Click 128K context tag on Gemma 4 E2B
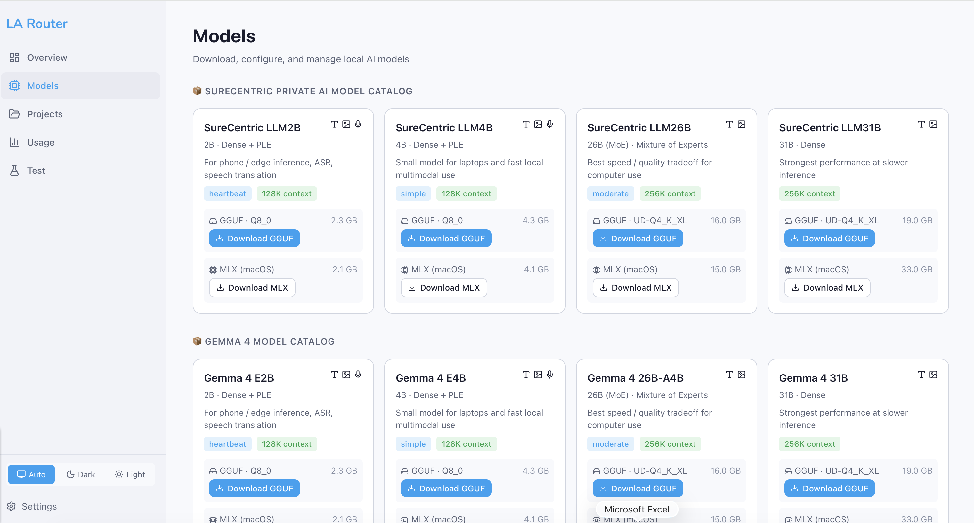The width and height of the screenshot is (974, 523). [287, 444]
